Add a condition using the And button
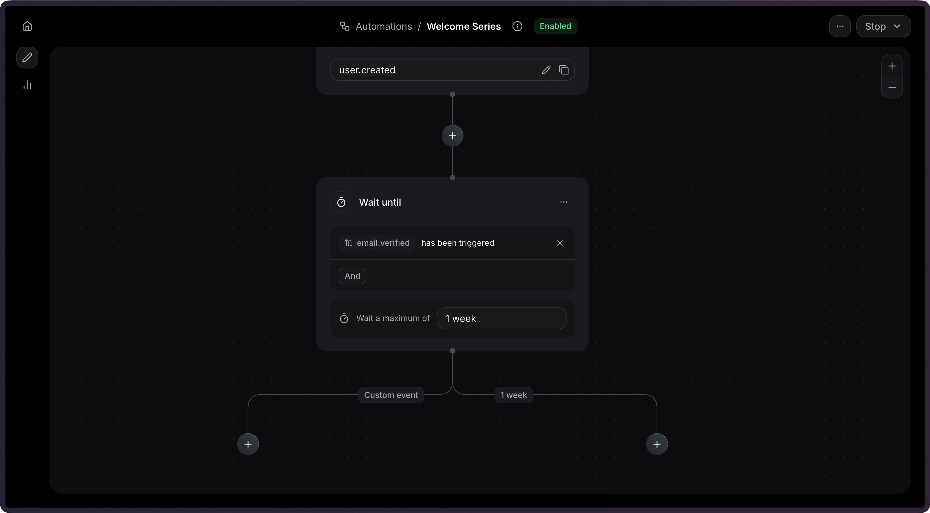Screen dimensions: 930x513 click(352, 276)
